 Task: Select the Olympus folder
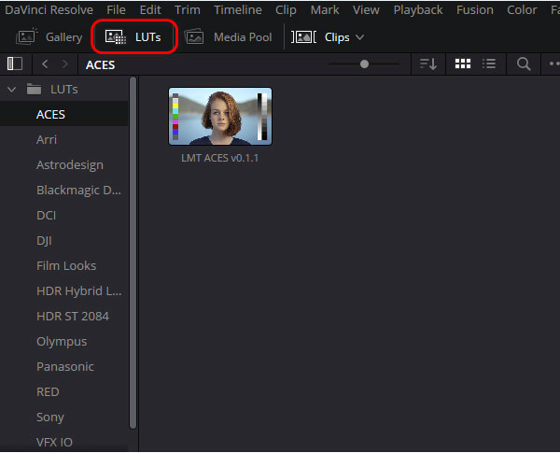(x=63, y=342)
